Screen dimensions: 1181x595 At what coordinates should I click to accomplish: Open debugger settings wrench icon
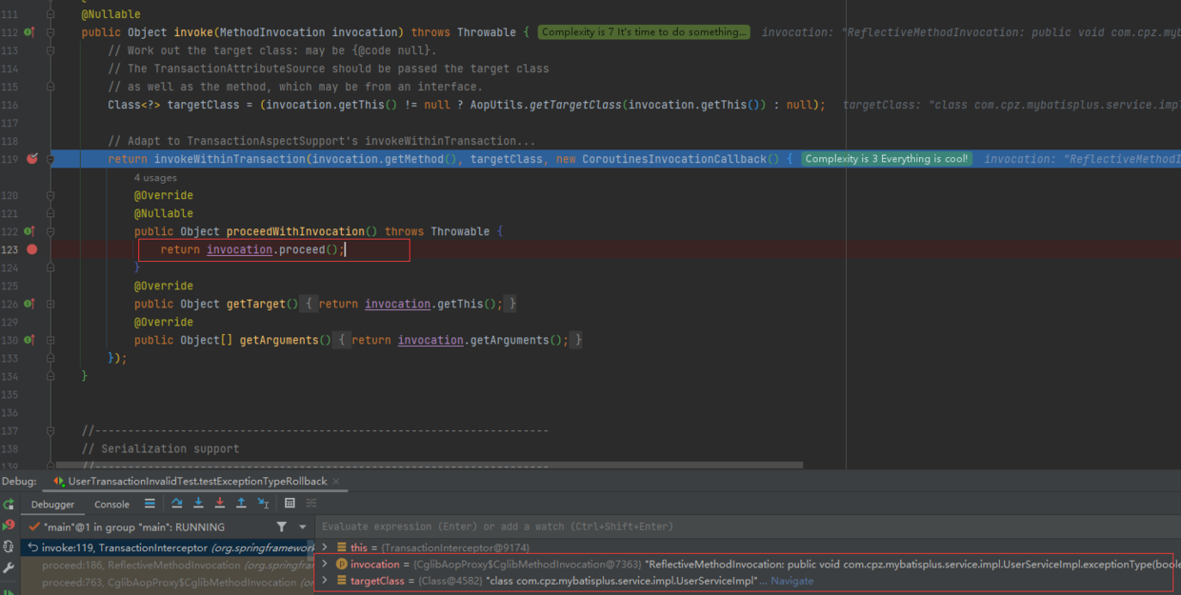(x=9, y=567)
